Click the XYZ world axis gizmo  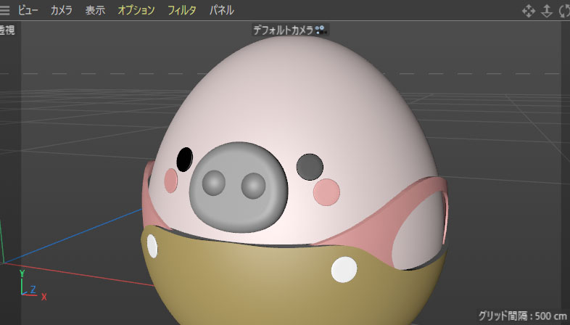[28, 286]
